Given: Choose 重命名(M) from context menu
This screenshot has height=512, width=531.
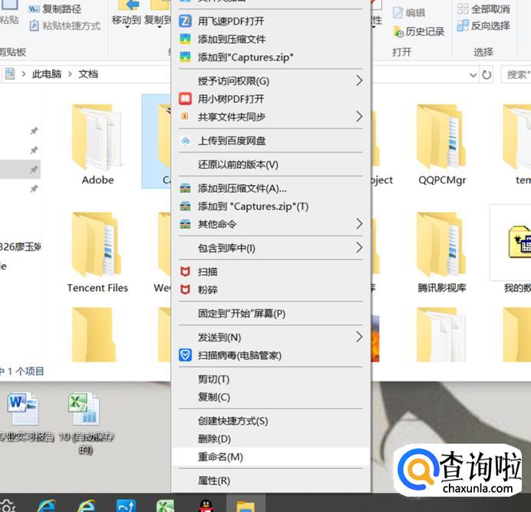Looking at the screenshot, I should point(271,457).
